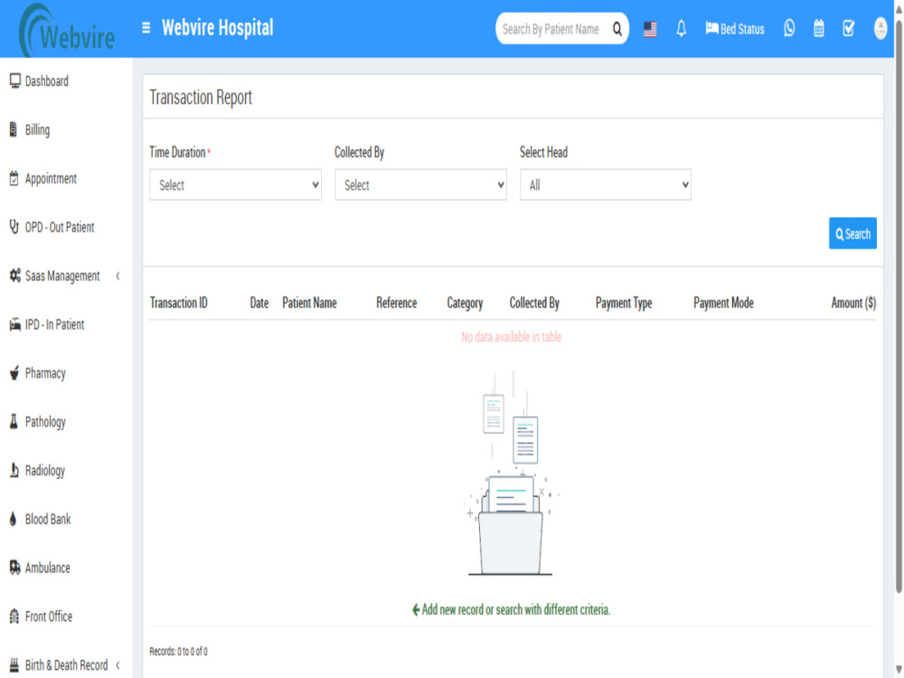The height and width of the screenshot is (678, 904).
Task: Click the Search By Patient Name field
Action: click(x=552, y=29)
